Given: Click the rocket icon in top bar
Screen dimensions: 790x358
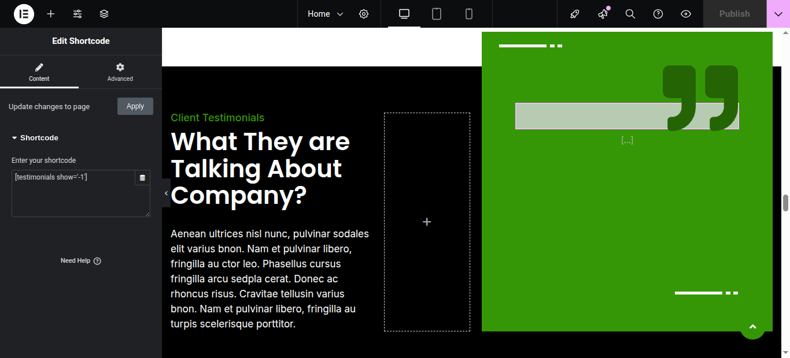Looking at the screenshot, I should pos(575,14).
